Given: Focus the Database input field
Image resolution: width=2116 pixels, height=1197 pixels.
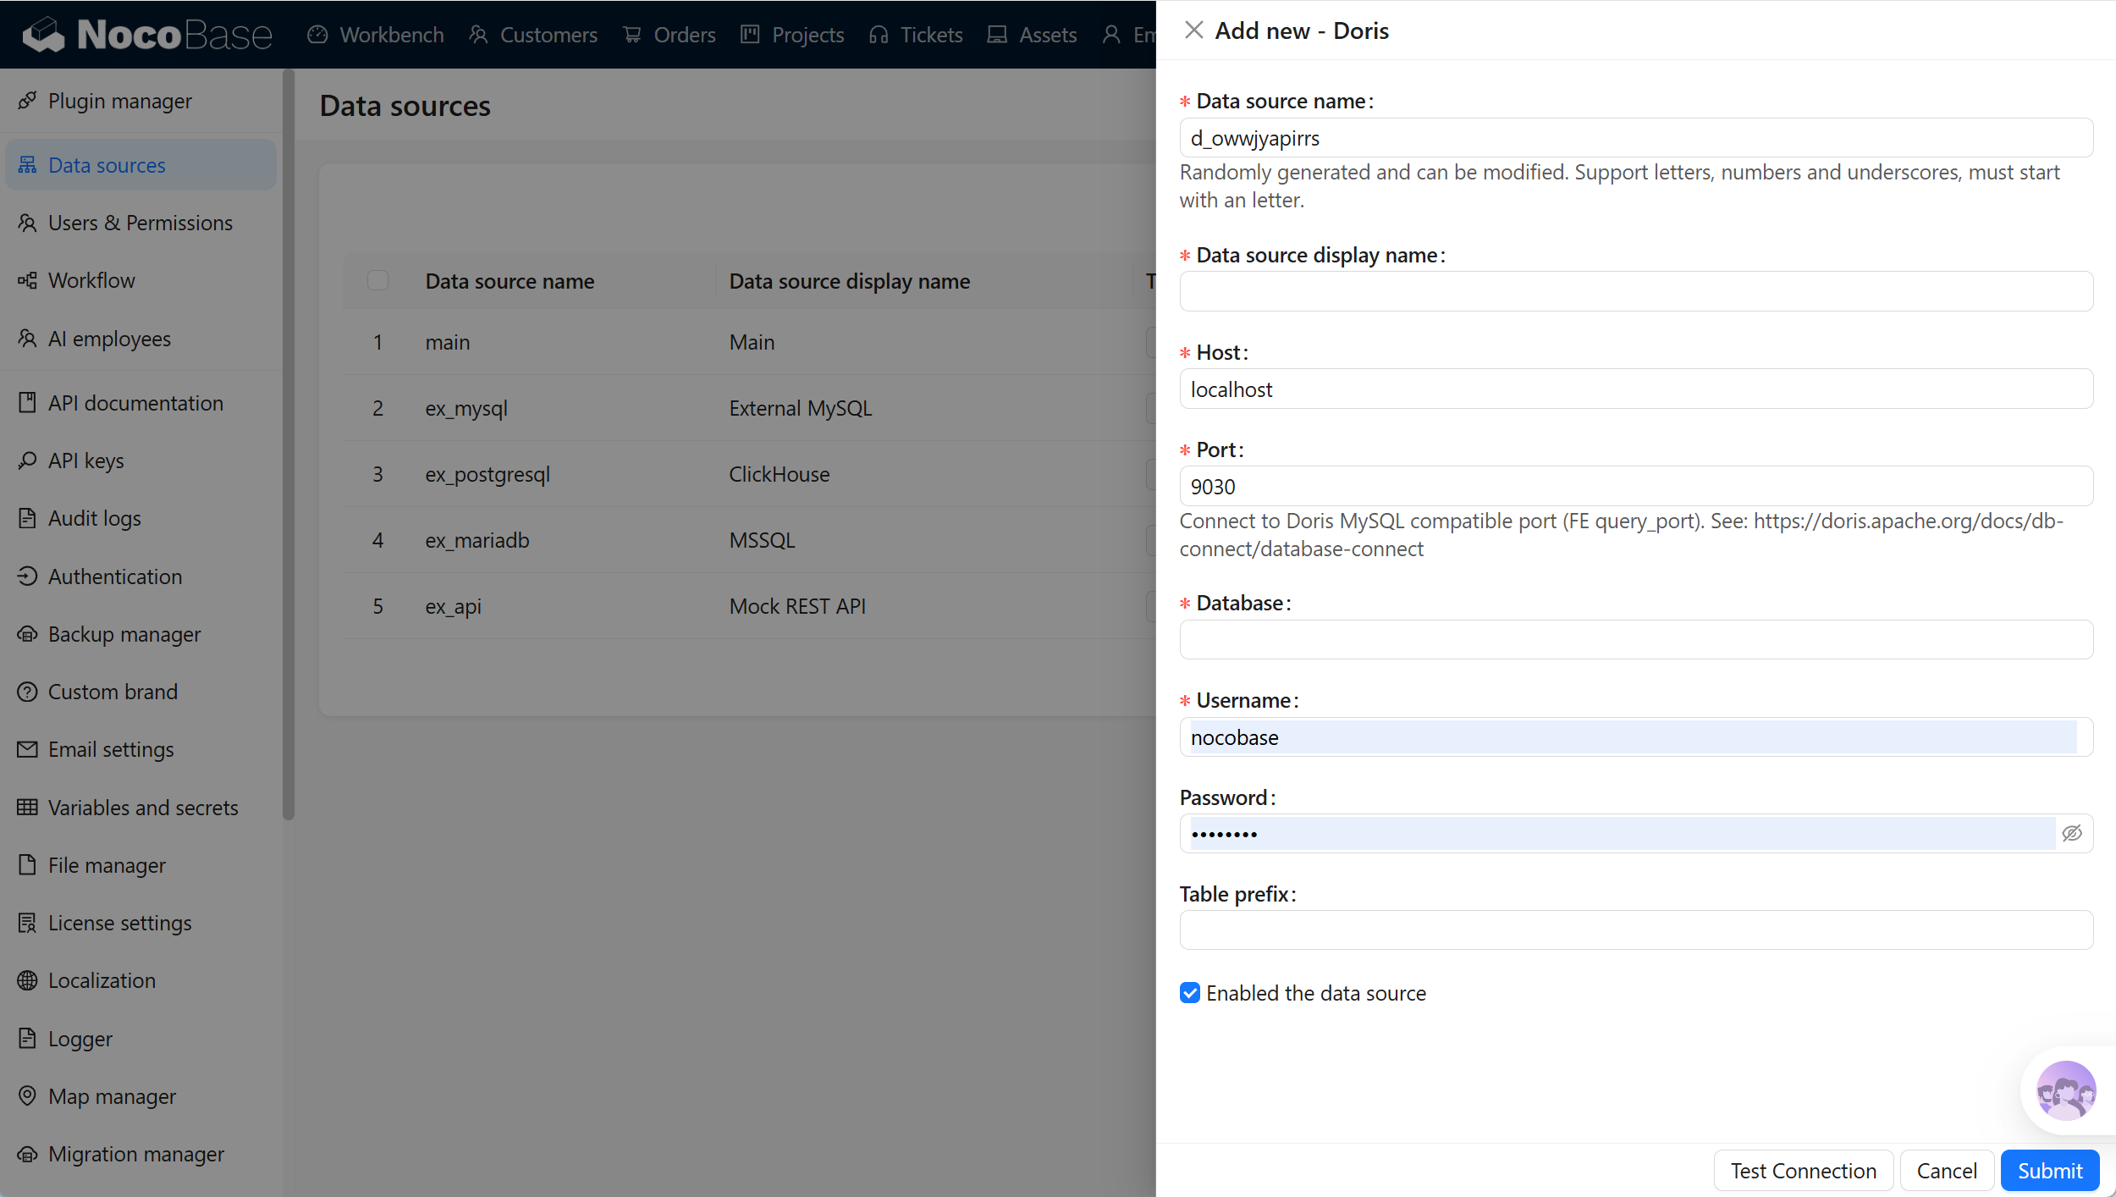Looking at the screenshot, I should (1636, 639).
